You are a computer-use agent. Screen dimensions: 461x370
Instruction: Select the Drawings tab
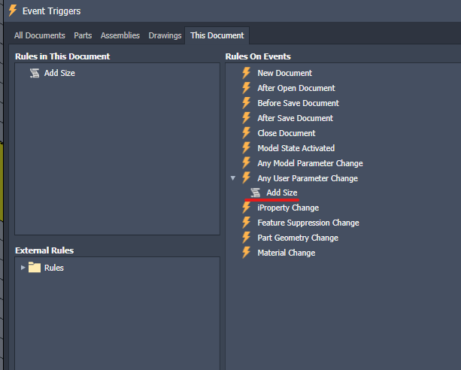(x=165, y=35)
